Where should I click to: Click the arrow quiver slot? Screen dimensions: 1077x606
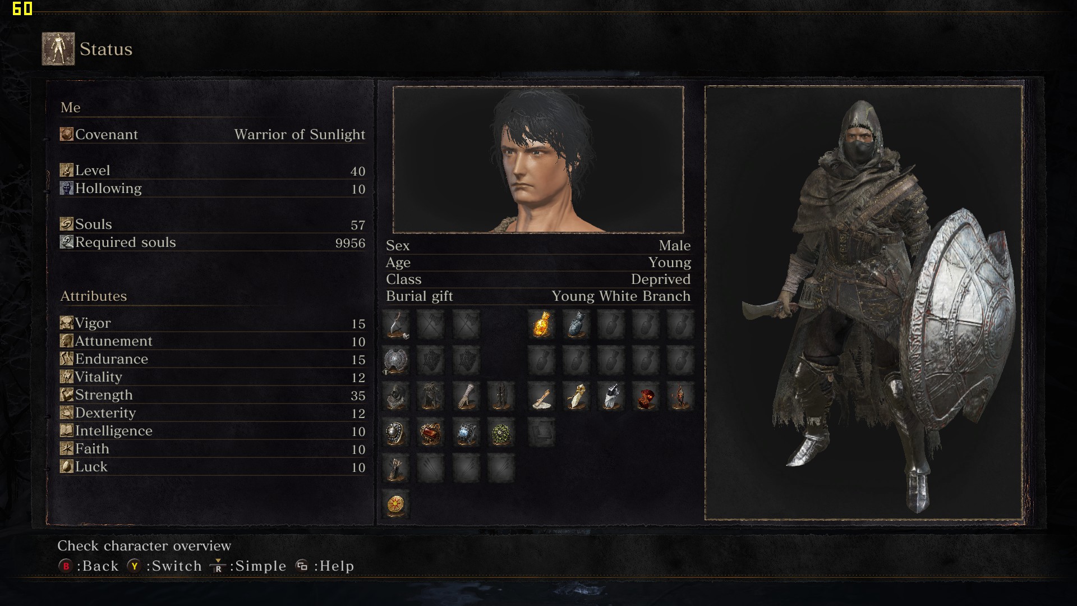(x=396, y=469)
